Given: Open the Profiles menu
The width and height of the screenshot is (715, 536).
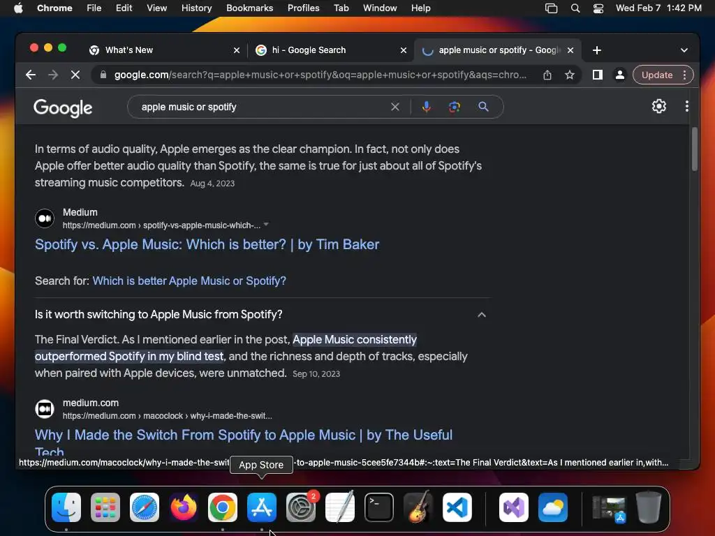Looking at the screenshot, I should point(303,8).
